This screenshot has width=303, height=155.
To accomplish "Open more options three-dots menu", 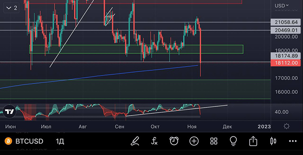I will pos(292,141).
